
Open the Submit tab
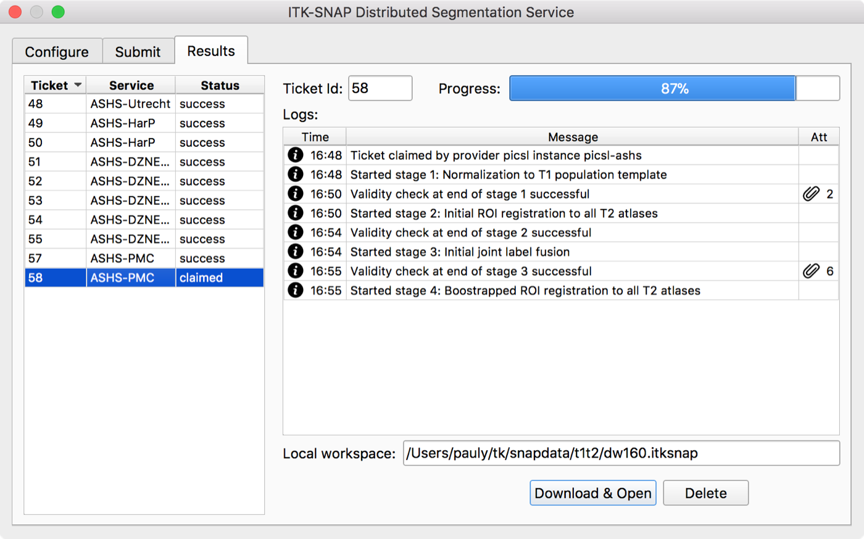click(x=138, y=51)
